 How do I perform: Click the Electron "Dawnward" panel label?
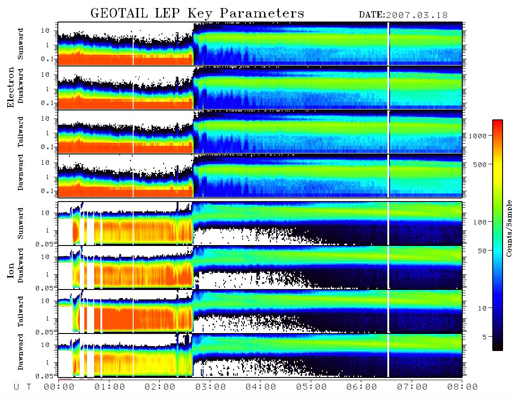tap(21, 173)
